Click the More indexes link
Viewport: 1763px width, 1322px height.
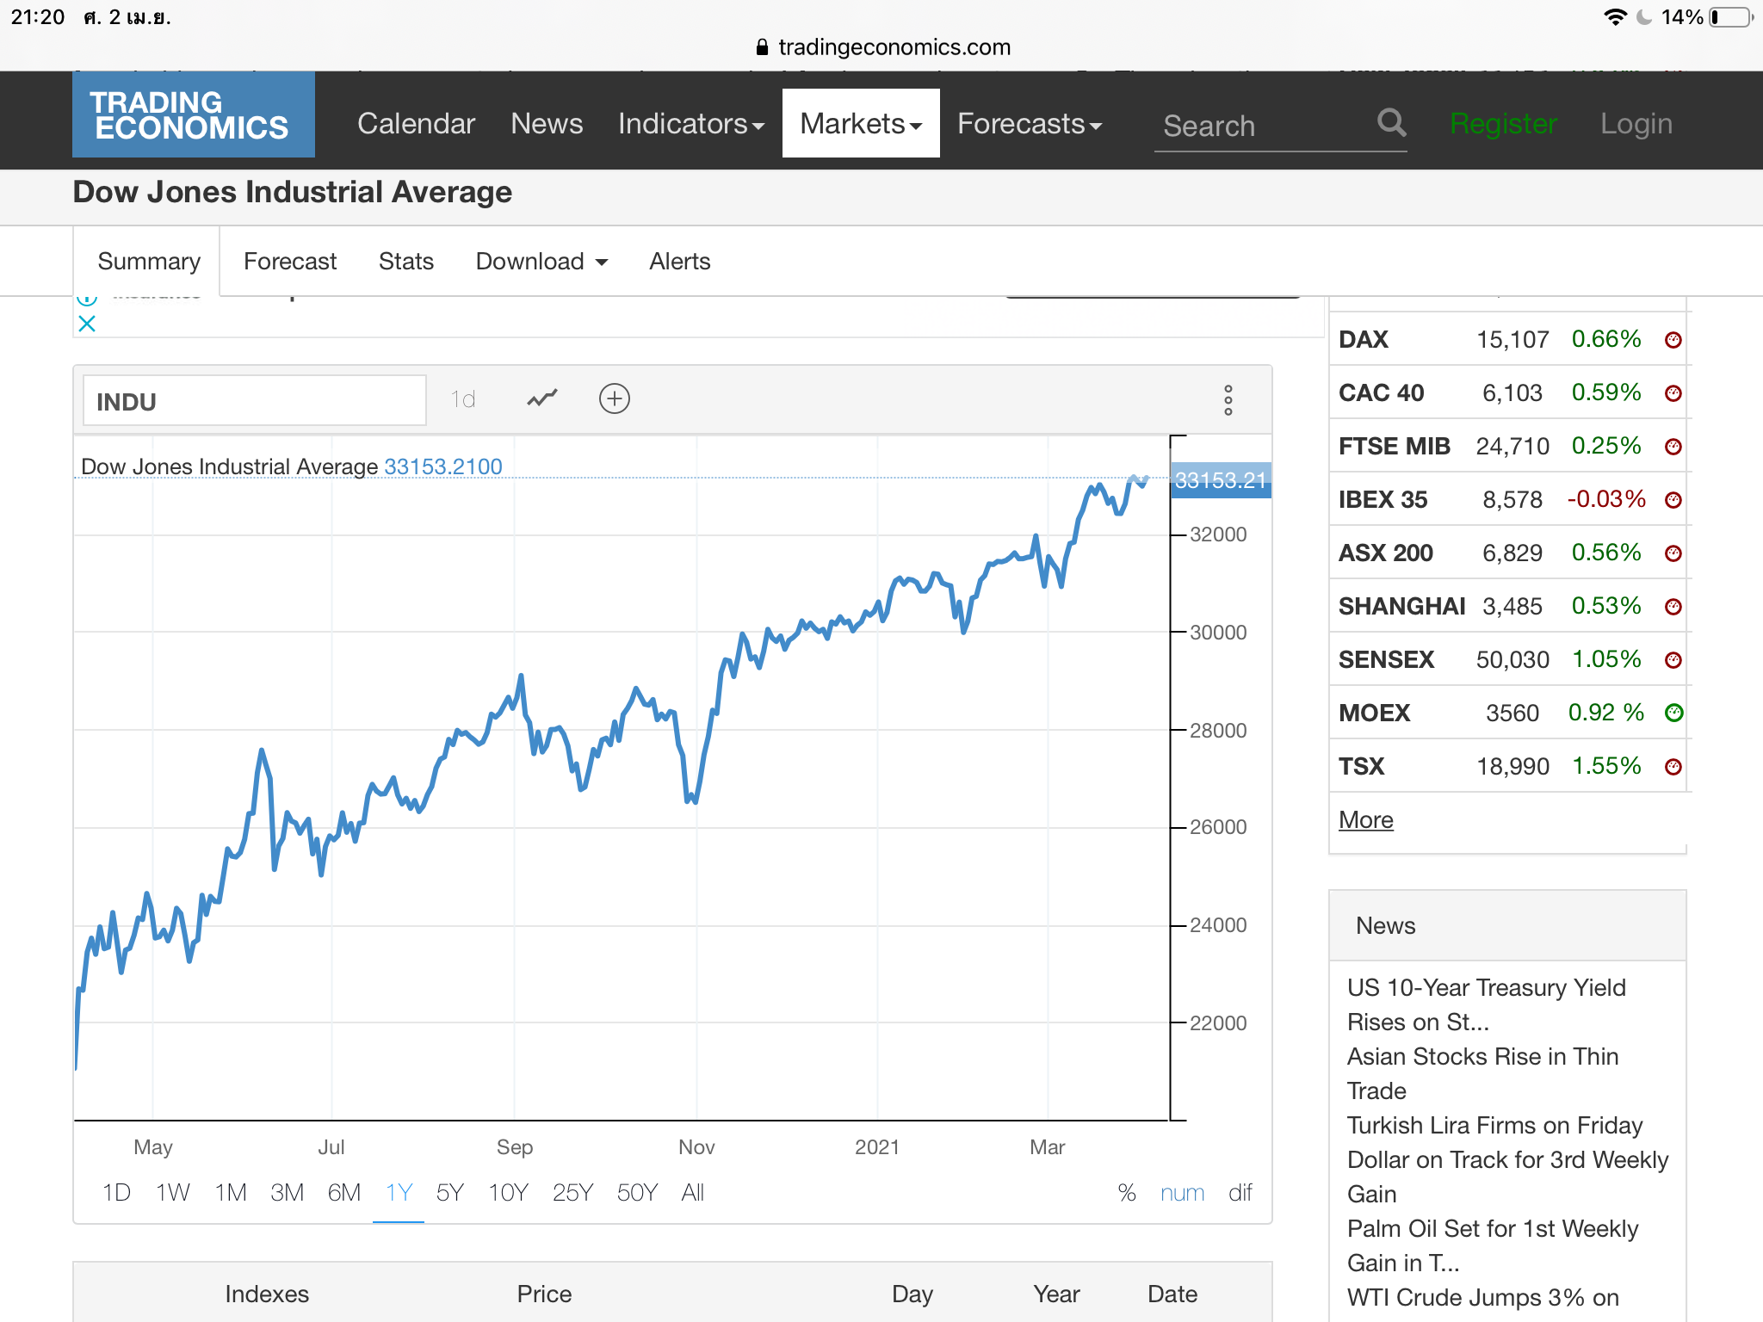point(1365,820)
